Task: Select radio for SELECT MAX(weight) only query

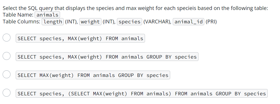Action: [x=7, y=74]
